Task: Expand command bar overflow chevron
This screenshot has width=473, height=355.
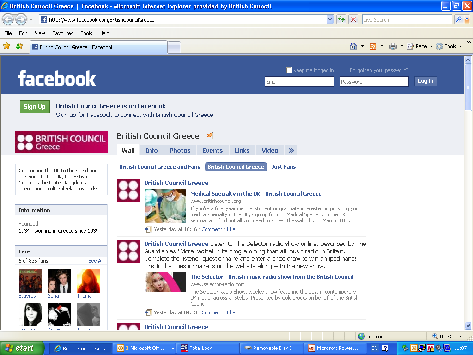Action: point(469,42)
